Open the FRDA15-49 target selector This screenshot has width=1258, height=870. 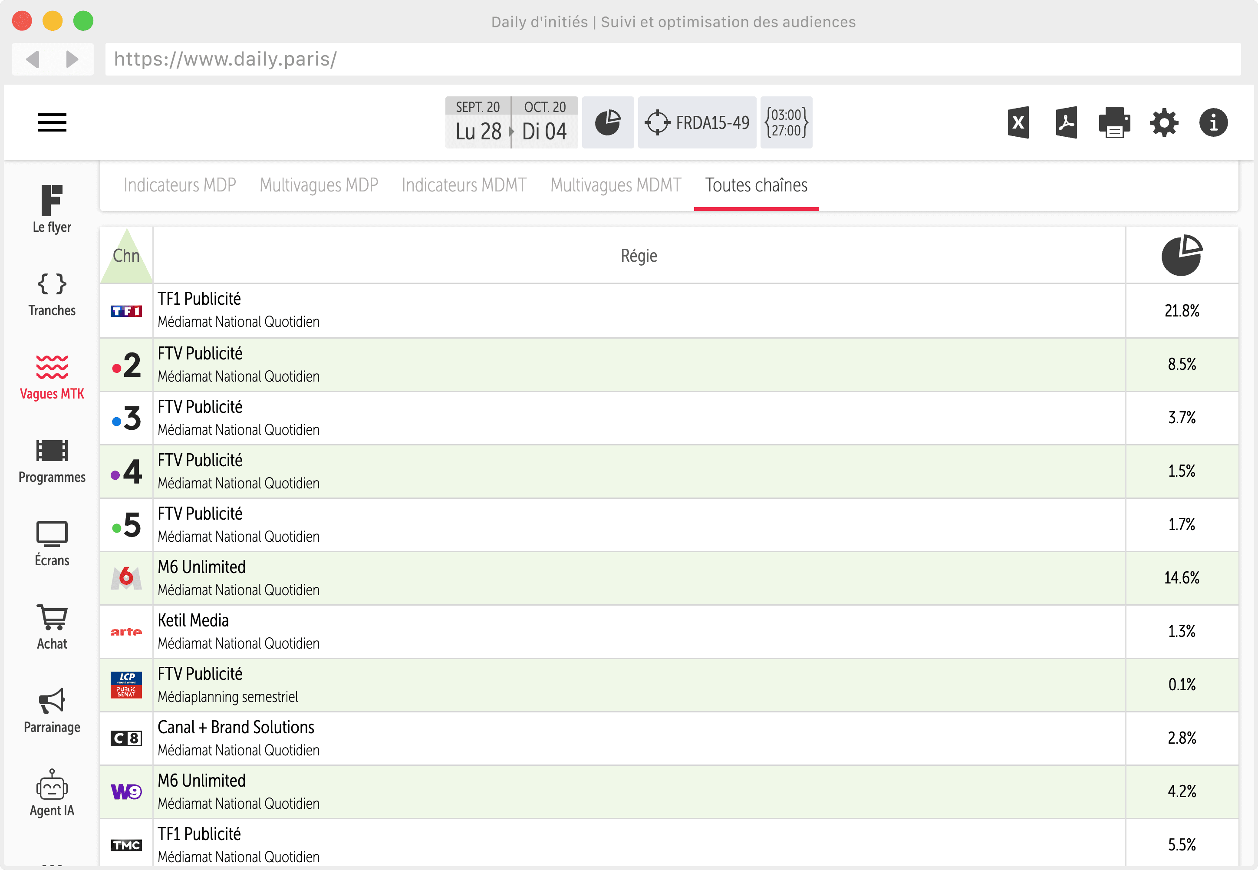(x=697, y=122)
